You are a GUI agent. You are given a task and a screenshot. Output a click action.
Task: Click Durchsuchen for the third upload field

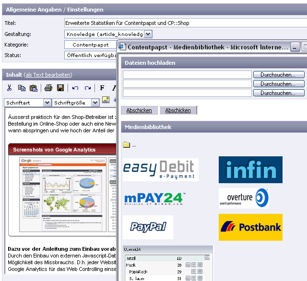click(x=279, y=93)
